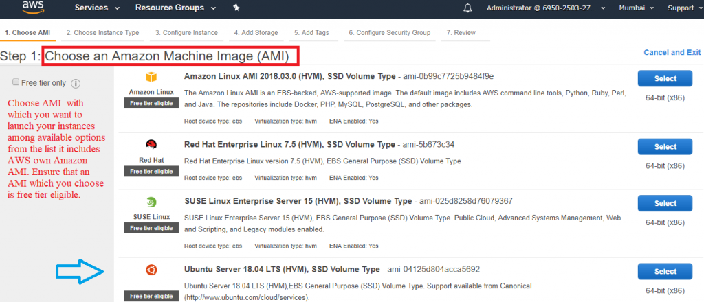
Task: Click the SUSE Linux logo icon
Action: (x=151, y=202)
